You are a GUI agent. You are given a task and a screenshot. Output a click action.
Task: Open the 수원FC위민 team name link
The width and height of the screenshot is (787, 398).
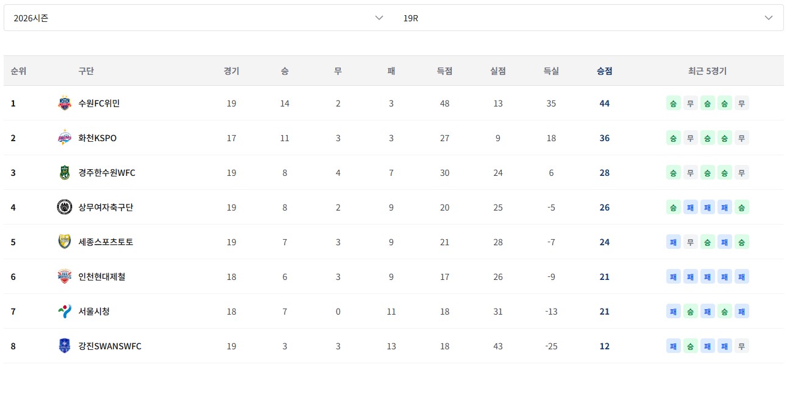(99, 103)
